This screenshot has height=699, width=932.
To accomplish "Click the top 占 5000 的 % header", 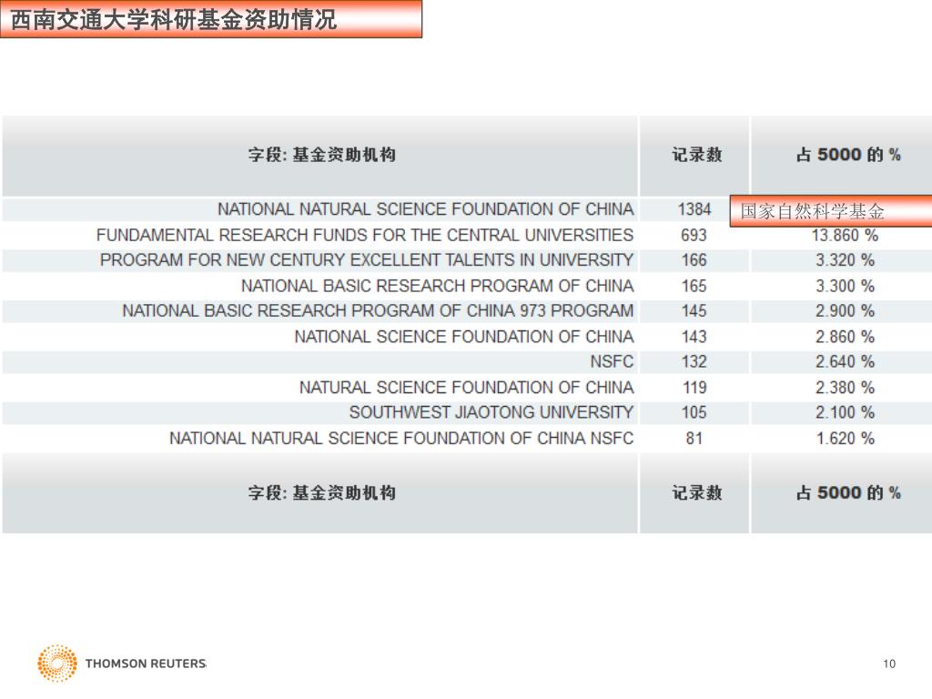I will point(848,155).
